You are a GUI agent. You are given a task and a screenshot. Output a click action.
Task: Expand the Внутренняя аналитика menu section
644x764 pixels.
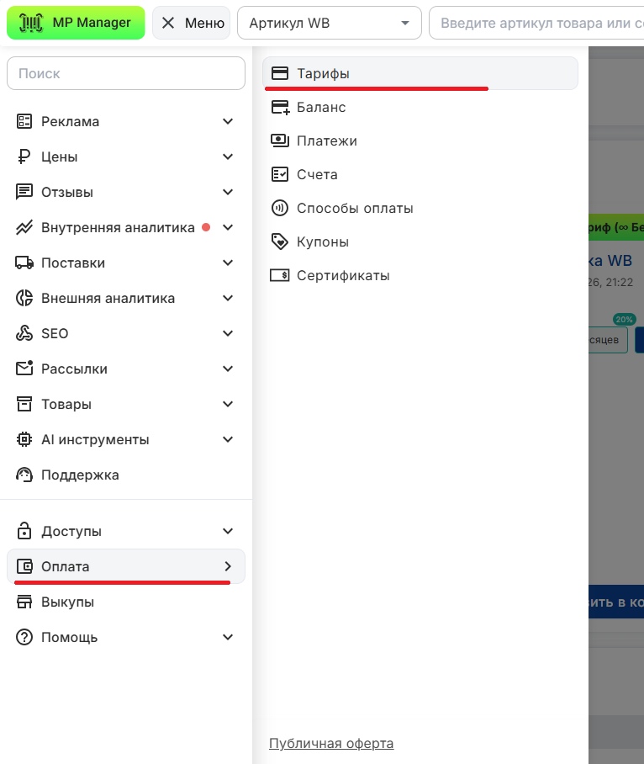[x=118, y=227]
